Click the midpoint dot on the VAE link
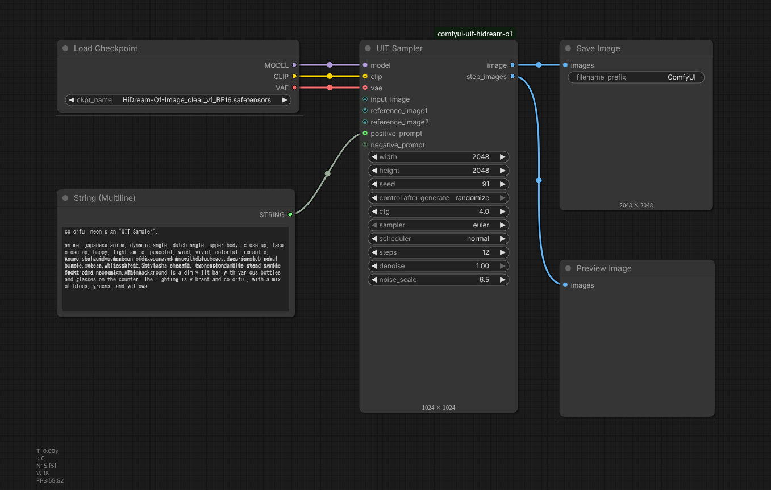 330,88
